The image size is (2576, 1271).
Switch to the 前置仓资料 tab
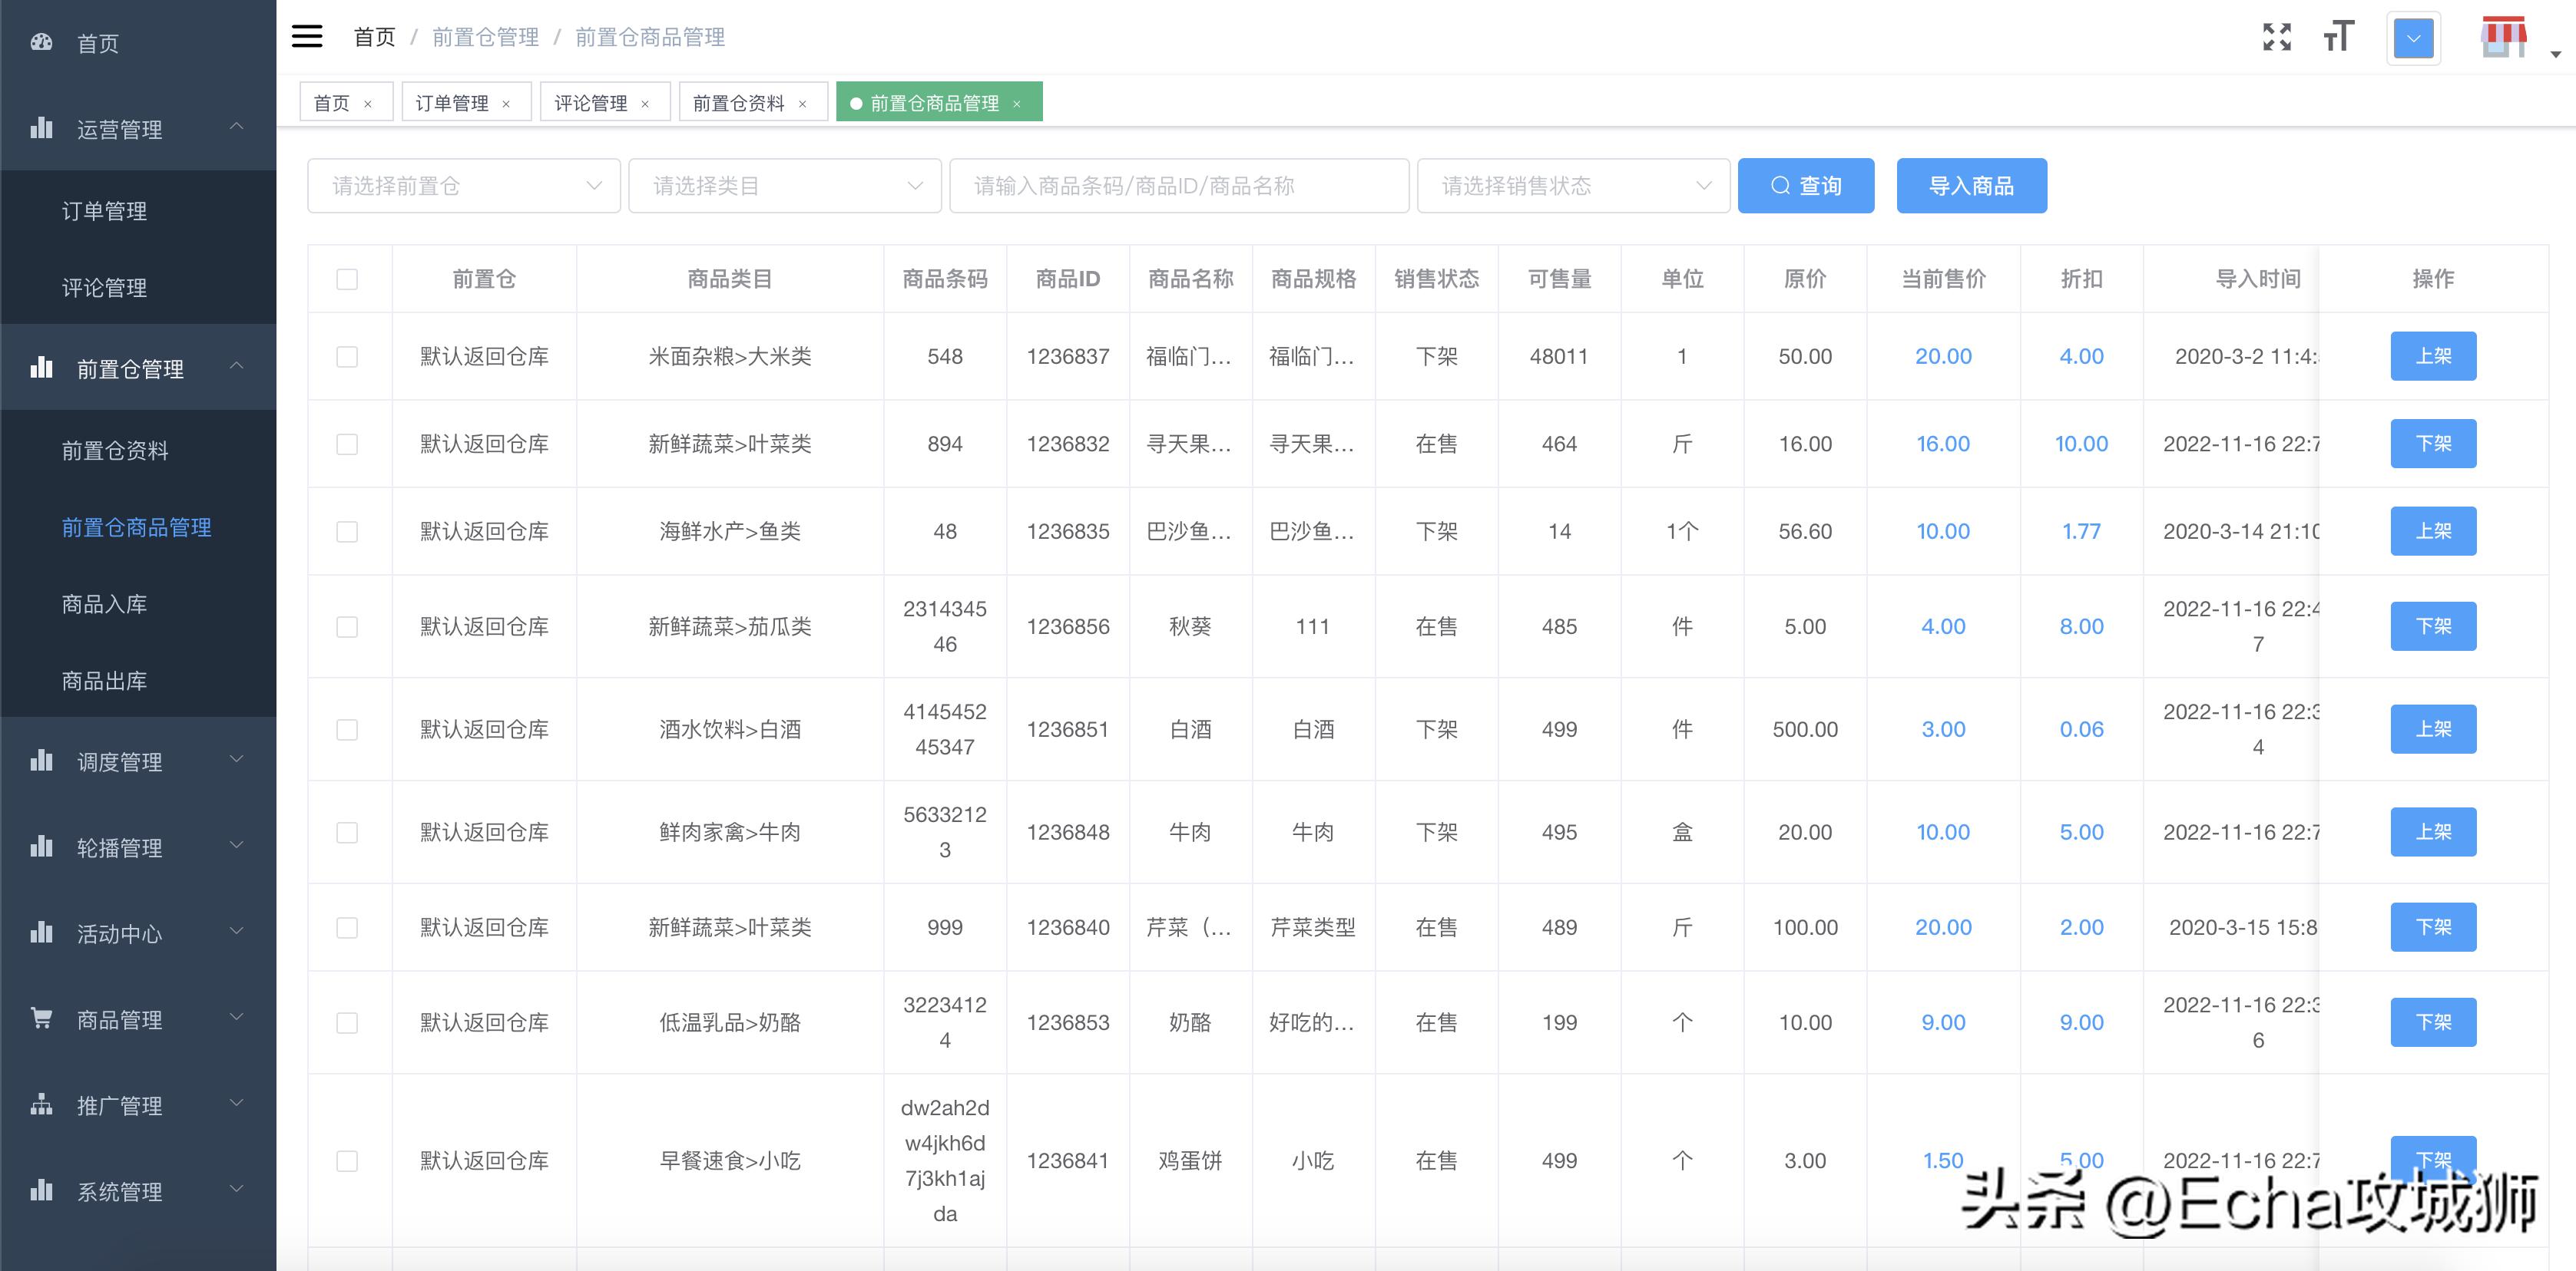740,101
